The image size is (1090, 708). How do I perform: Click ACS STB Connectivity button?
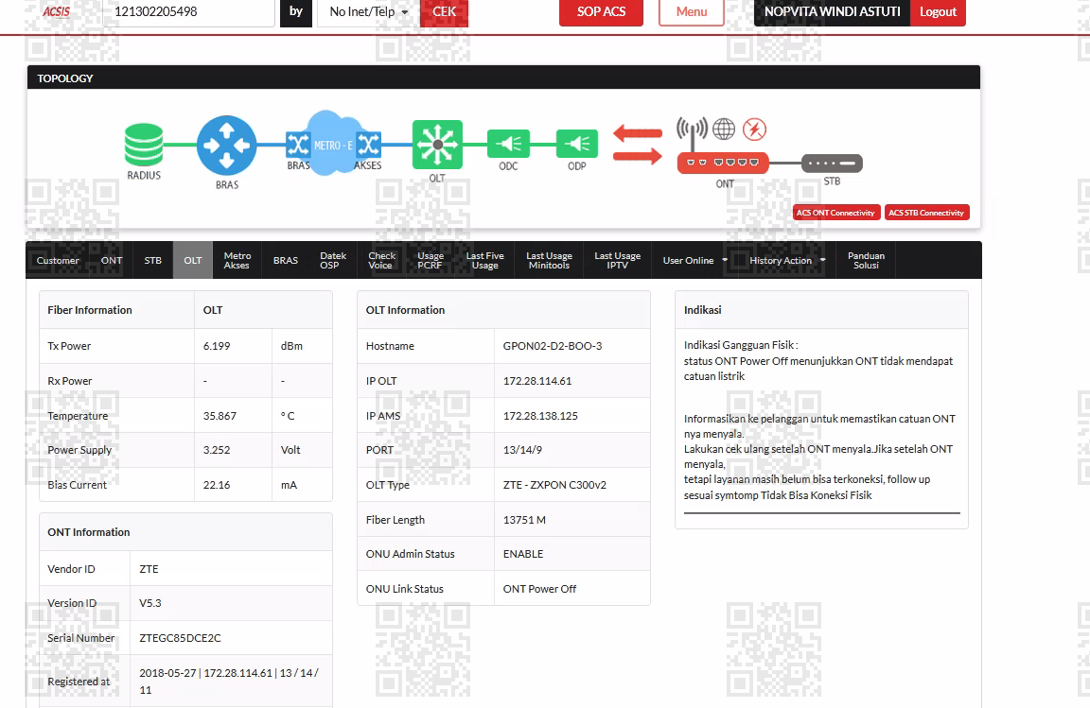pos(926,213)
